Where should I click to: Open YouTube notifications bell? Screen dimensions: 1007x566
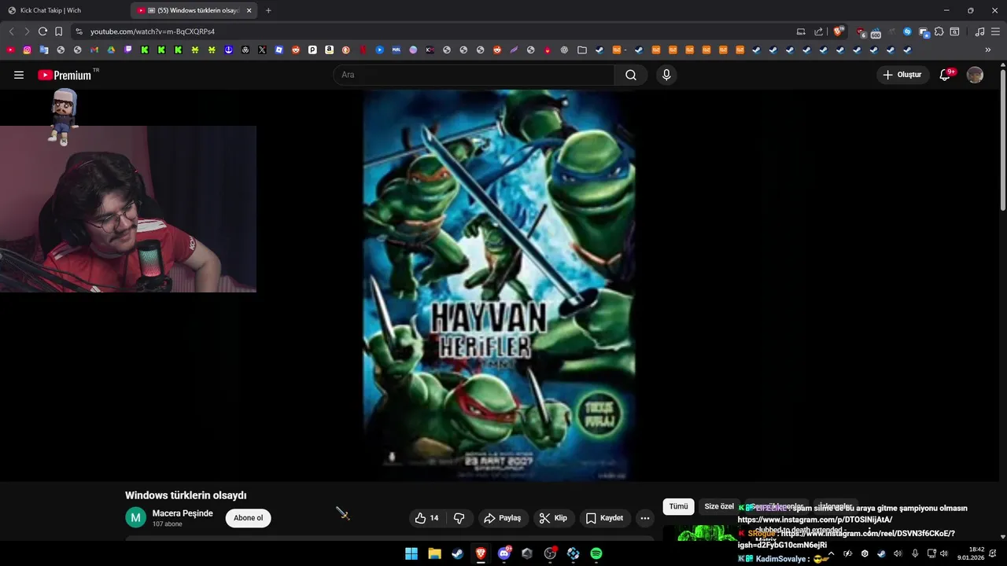click(946, 75)
